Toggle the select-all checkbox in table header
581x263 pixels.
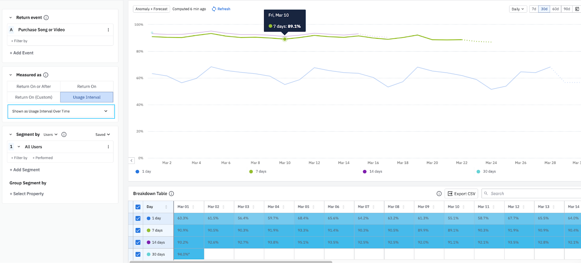click(138, 207)
